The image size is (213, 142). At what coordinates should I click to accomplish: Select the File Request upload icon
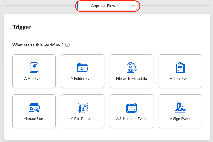pos(83,108)
